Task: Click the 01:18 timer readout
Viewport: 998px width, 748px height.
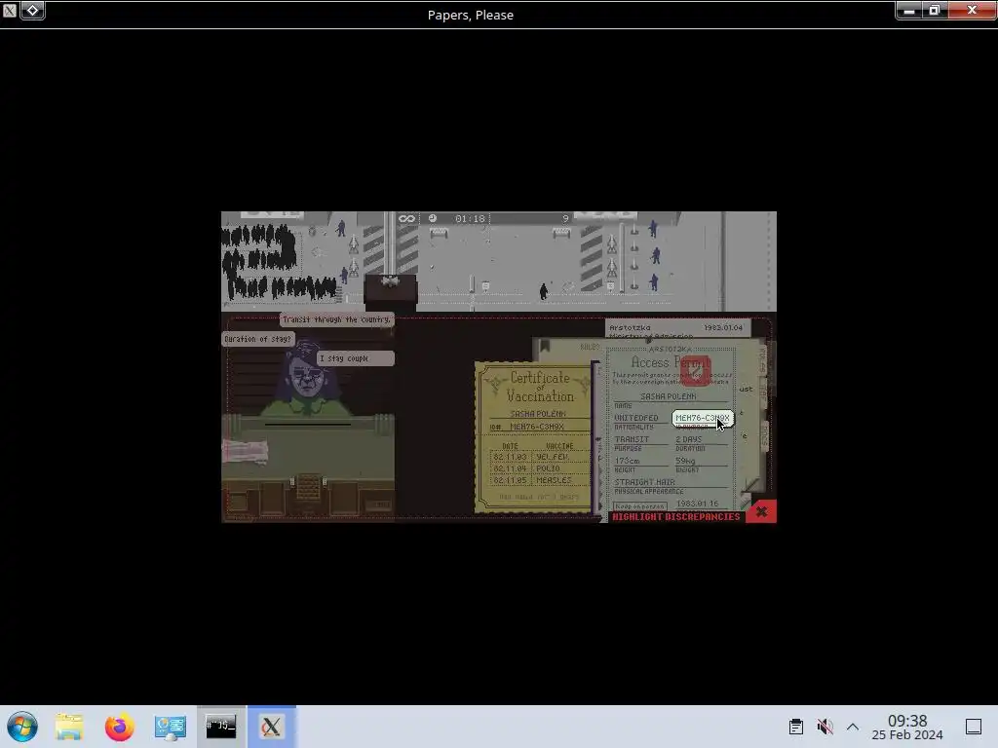Action: point(470,219)
